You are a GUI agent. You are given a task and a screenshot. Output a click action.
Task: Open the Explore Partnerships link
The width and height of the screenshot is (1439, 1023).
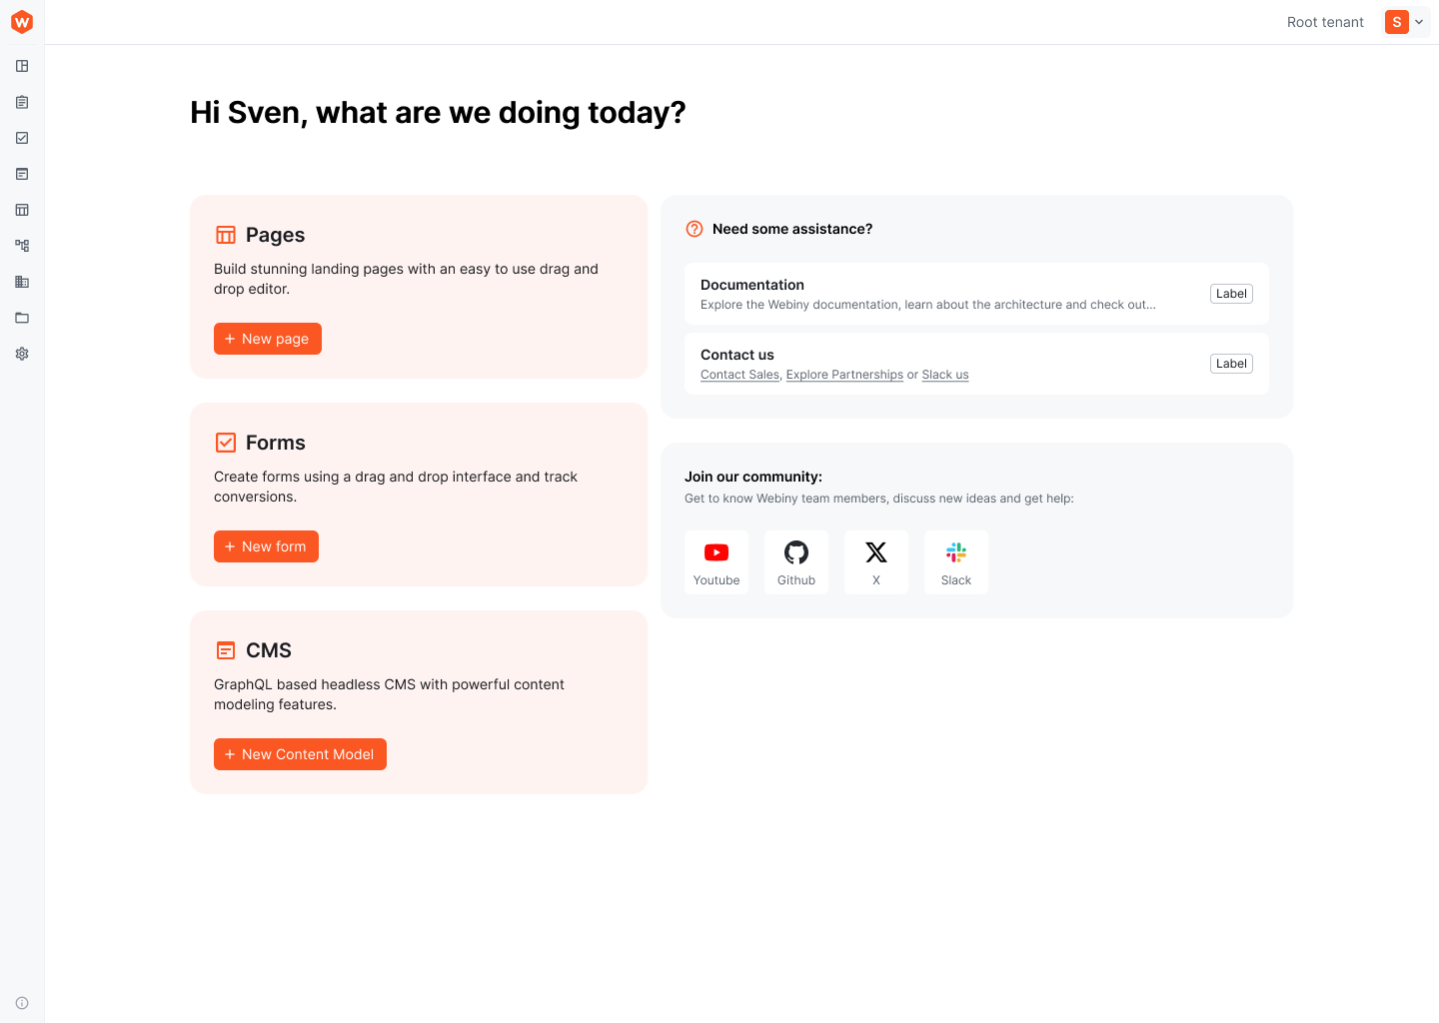(844, 374)
